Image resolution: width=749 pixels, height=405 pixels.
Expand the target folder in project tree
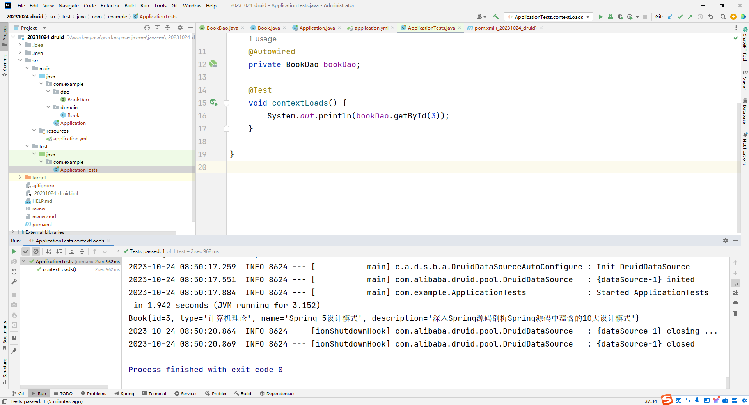point(20,177)
